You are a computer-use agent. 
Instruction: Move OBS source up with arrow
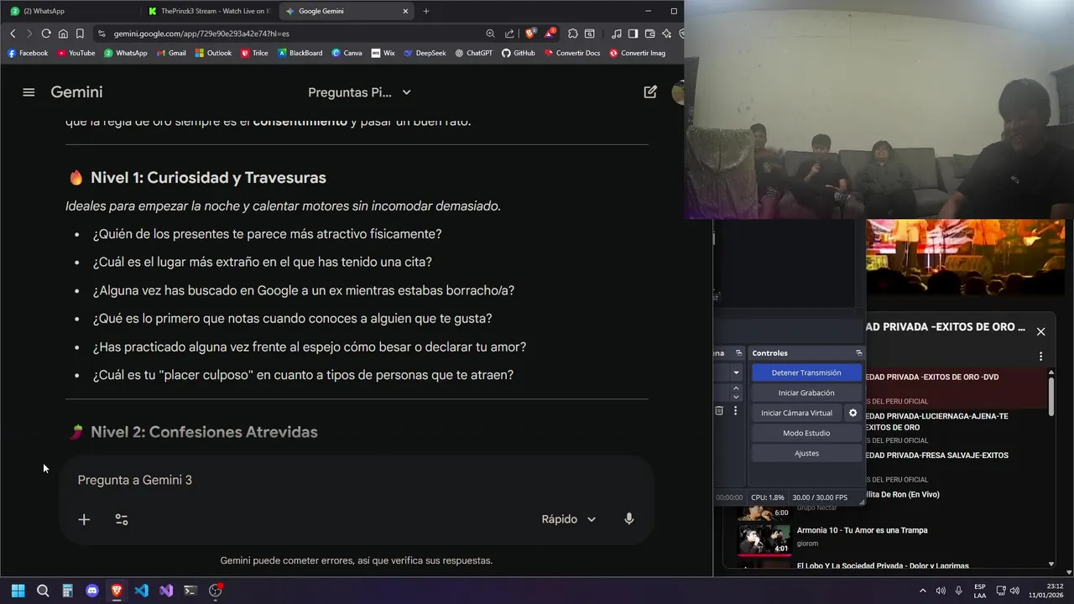736,388
